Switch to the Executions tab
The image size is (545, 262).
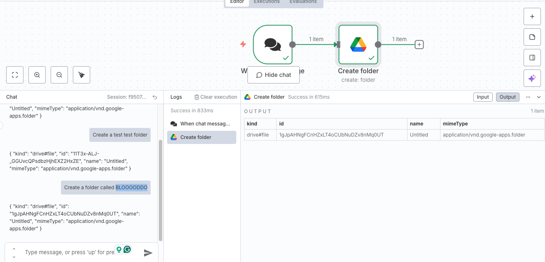click(267, 2)
